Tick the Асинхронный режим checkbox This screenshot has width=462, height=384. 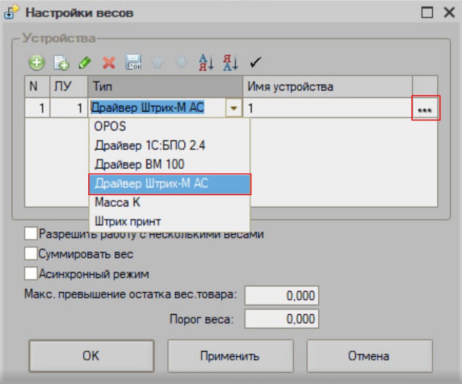[x=31, y=274]
